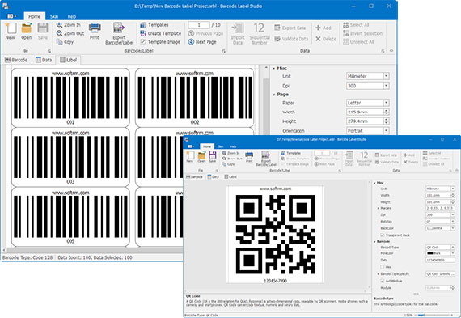Open the BackColor White swatch dropdown
461x318 pixels.
coord(452,228)
